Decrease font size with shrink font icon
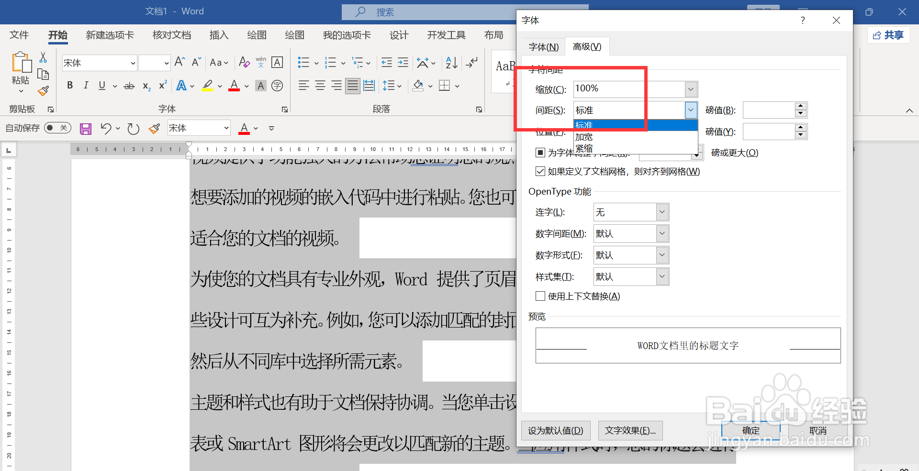Viewport: 919px width, 471px height. tap(196, 62)
